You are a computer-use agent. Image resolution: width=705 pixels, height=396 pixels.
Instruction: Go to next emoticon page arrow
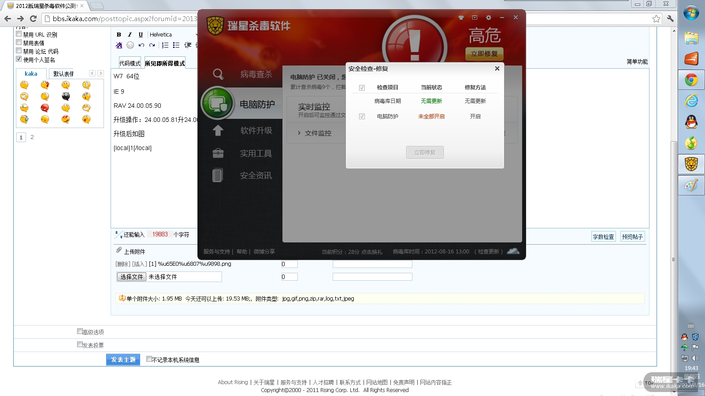pyautogui.click(x=100, y=73)
